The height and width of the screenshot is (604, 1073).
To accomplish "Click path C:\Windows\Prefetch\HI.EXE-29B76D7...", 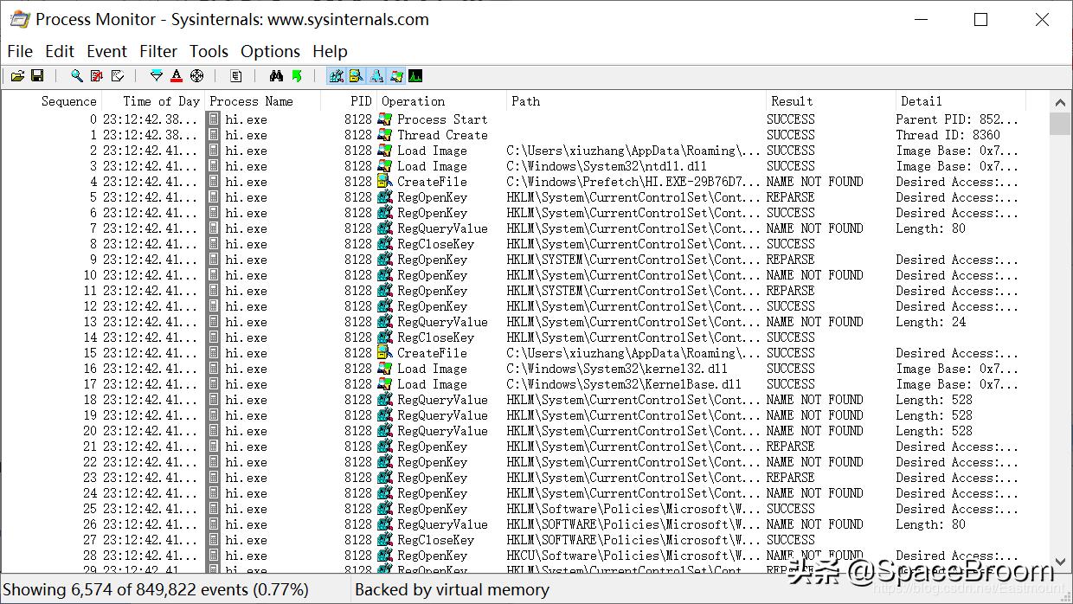I will 634,182.
